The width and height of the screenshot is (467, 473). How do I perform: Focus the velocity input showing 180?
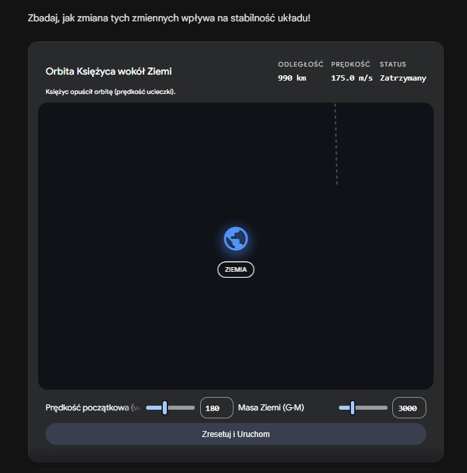(216, 408)
